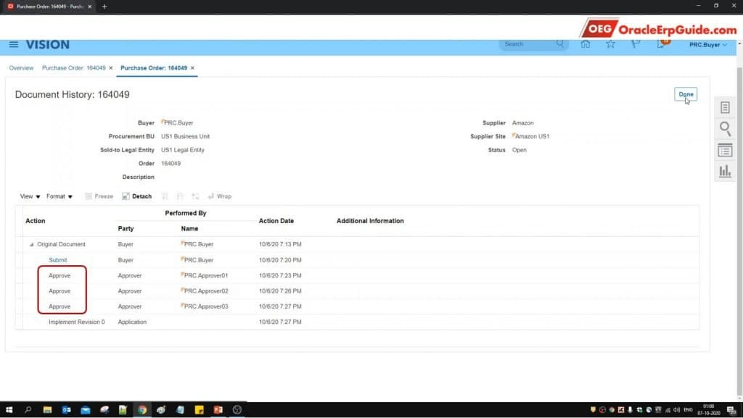Click the Search magnifier icon in the sidebar
The width and height of the screenshot is (743, 418).
click(x=725, y=129)
